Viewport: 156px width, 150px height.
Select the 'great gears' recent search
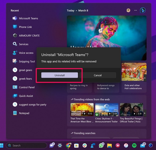(x=25, y=70)
